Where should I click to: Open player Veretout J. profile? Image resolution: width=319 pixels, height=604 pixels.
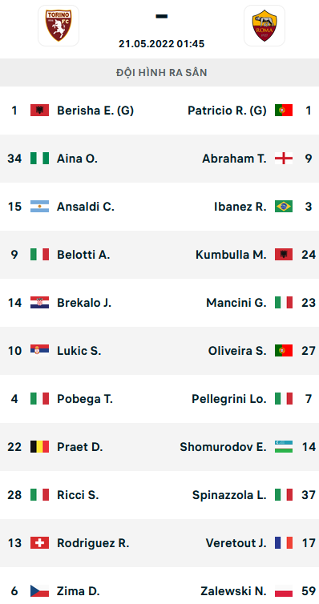tap(236, 543)
